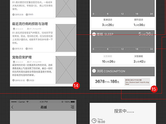This screenshot has width=166, height=124.
Task: Tap the 186 克 weight value
Action: pos(115,81)
